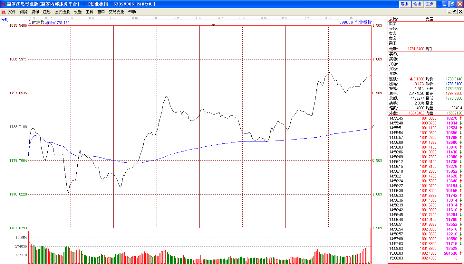Viewport: 464px width, 264px height.
Task: Open the 资讯 menu
Action: (35, 12)
